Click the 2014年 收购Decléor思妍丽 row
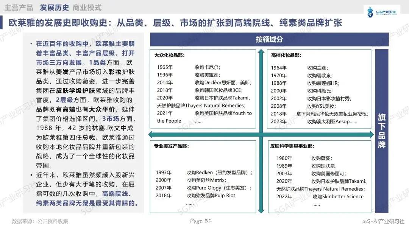Viewport: 409px width, 230px height. click(204, 82)
